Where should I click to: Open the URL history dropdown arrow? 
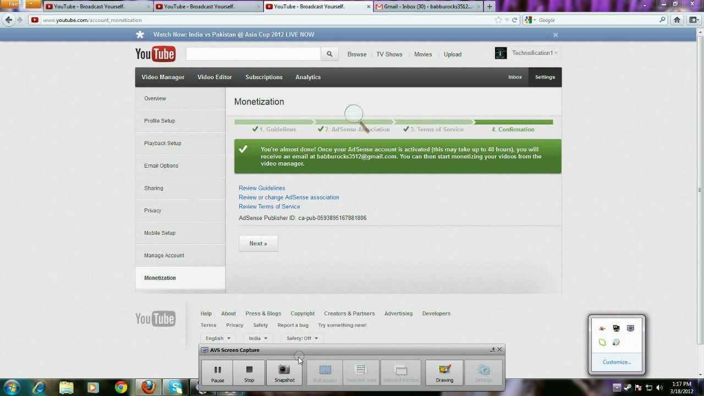pyautogui.click(x=507, y=20)
